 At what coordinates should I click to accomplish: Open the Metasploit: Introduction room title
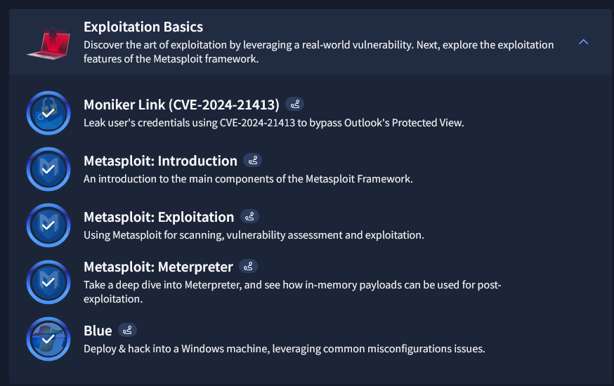tap(161, 161)
